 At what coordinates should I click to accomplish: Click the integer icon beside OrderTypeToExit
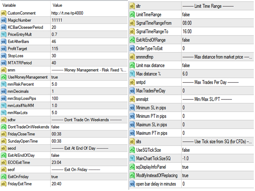132,49
